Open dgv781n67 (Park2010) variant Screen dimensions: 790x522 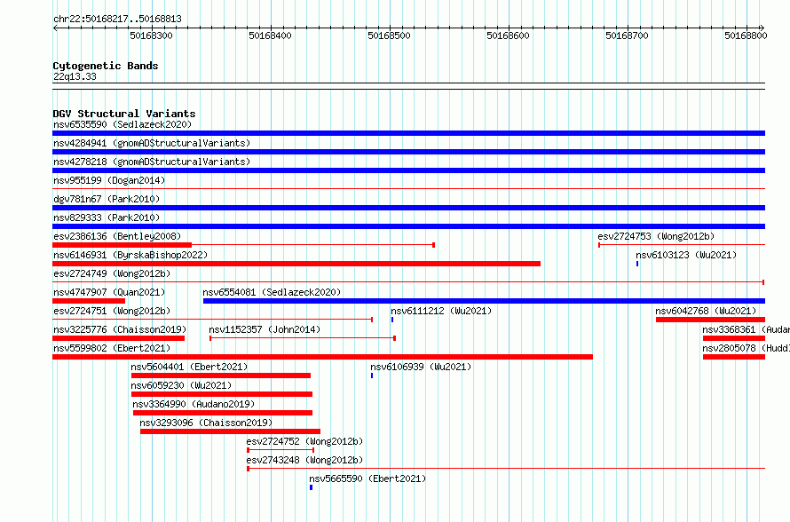(x=107, y=199)
